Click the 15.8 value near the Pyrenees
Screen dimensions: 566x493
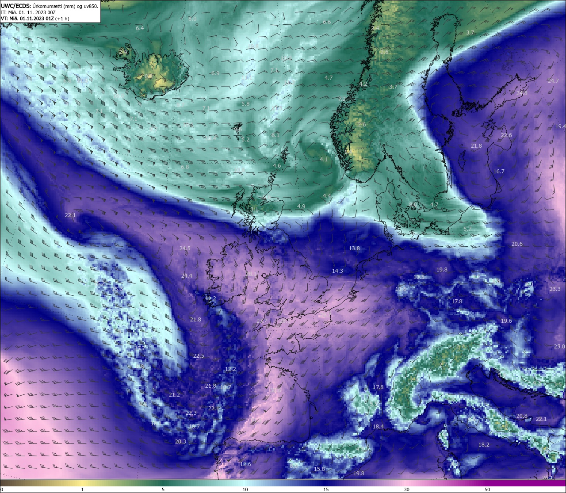click(x=319, y=469)
